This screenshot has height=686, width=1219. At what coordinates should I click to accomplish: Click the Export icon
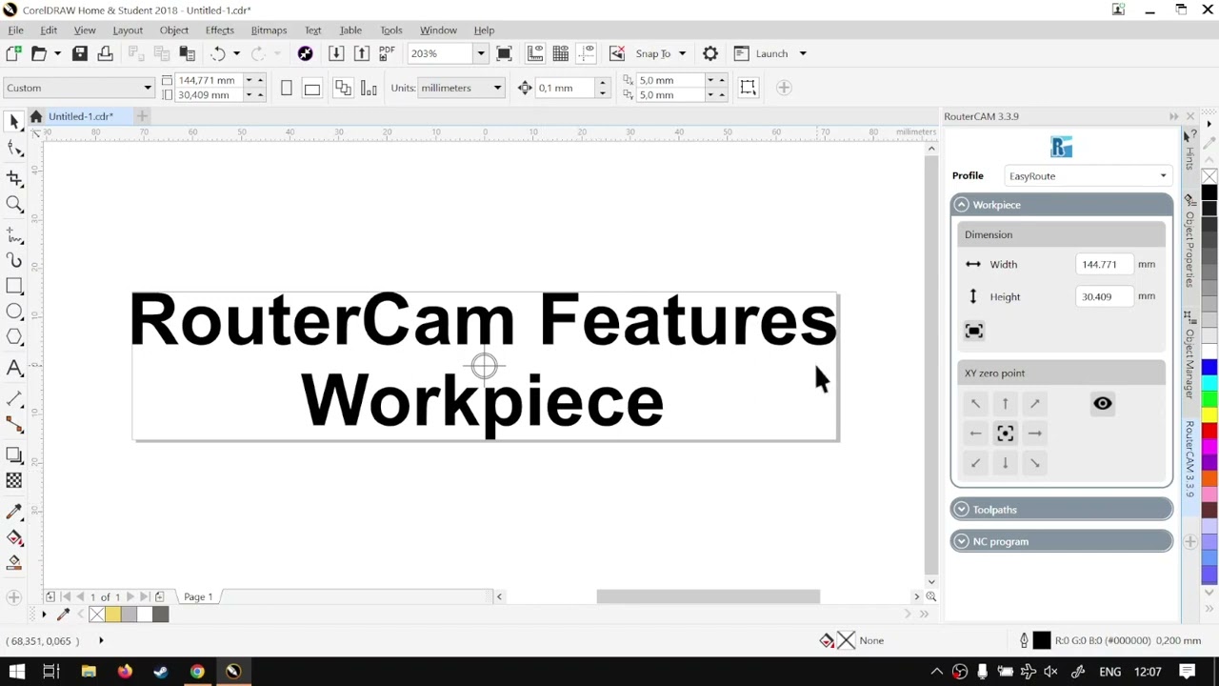pos(362,53)
